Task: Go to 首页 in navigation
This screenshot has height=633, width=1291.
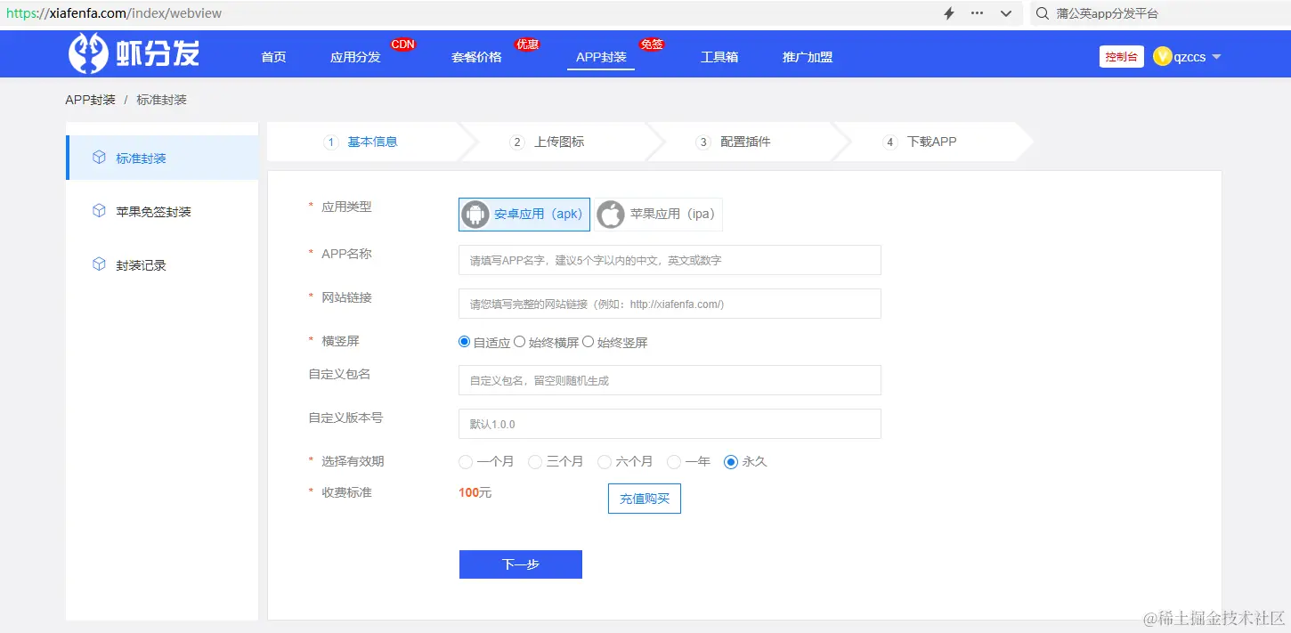Action: pyautogui.click(x=273, y=57)
